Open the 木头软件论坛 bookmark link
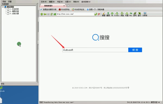The height and width of the screenshot is (104, 163). coord(78,10)
